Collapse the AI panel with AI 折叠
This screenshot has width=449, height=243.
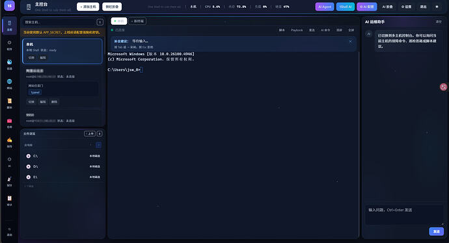pos(387,6)
